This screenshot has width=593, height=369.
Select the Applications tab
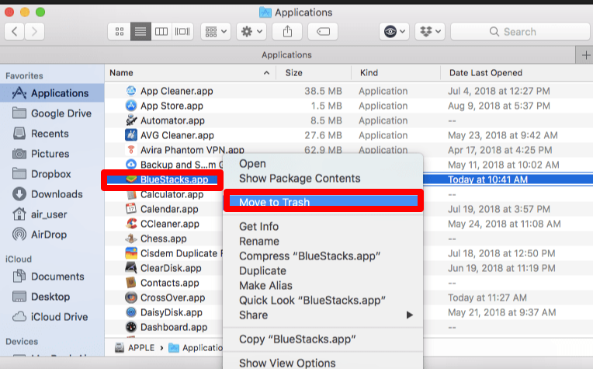point(286,55)
